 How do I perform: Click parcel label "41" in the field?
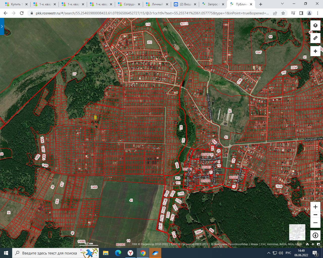coord(131,200)
